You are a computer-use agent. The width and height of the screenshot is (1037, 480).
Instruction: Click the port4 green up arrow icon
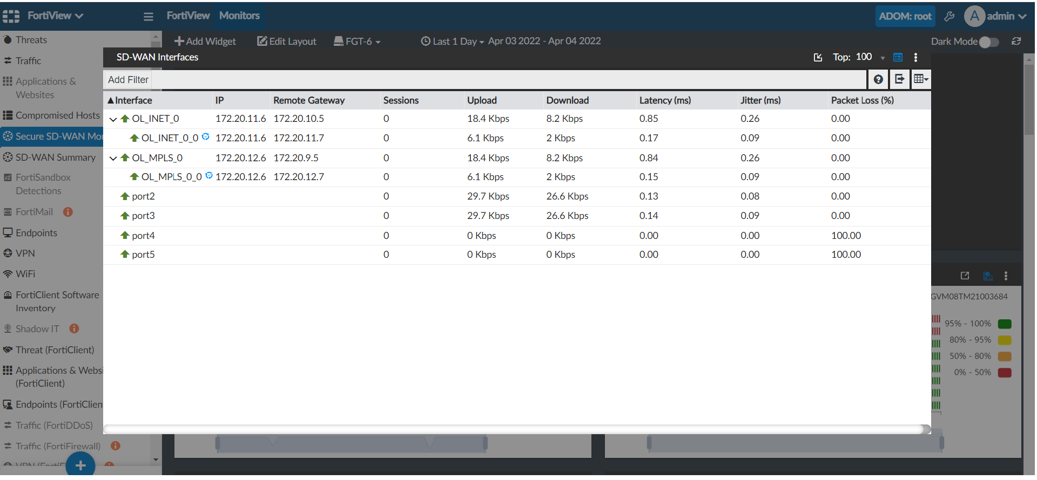pos(125,235)
